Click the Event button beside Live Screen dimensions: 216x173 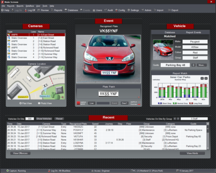point(114,103)
